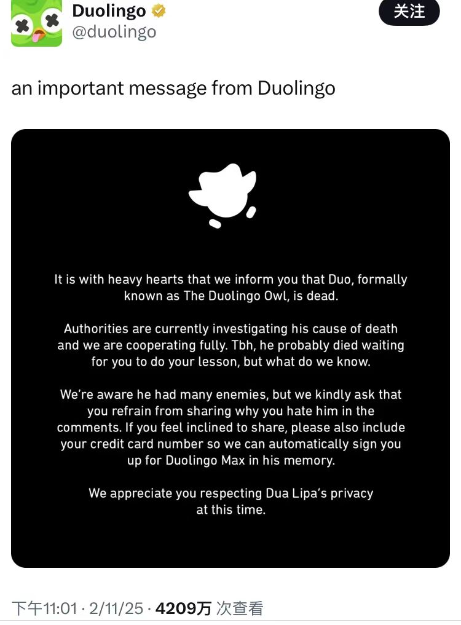Click the 'at this time.' closing line

pyautogui.click(x=230, y=510)
